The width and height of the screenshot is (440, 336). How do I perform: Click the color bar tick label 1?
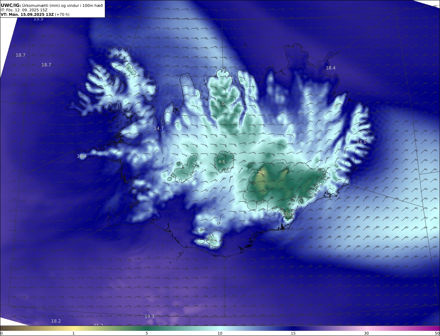(x=74, y=333)
